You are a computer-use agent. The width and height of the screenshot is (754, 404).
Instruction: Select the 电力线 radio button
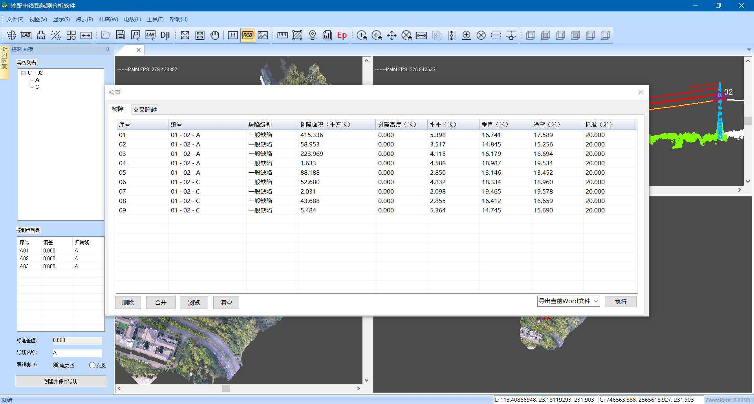[56, 365]
